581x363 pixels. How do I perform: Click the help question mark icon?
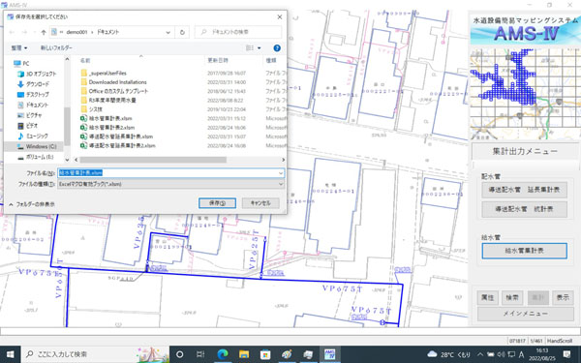tap(276, 48)
